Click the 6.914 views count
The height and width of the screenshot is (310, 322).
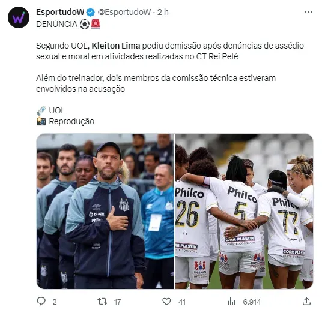[252, 302]
